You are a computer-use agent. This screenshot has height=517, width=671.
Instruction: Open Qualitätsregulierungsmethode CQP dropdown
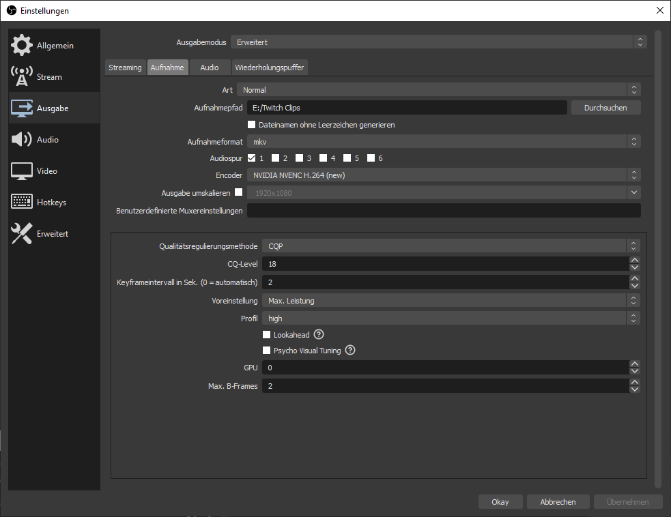click(x=451, y=246)
